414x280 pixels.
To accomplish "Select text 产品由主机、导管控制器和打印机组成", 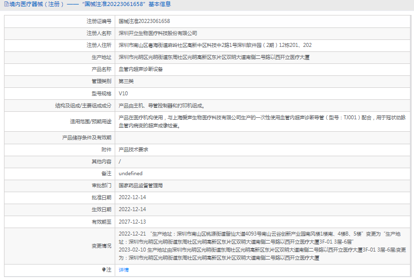I will coord(162,106).
